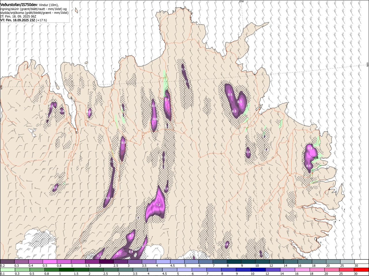Screen dimensions: 369x276
Task: Click the 'slydda/snjókoma' legend description line
Action: [x=34, y=13]
